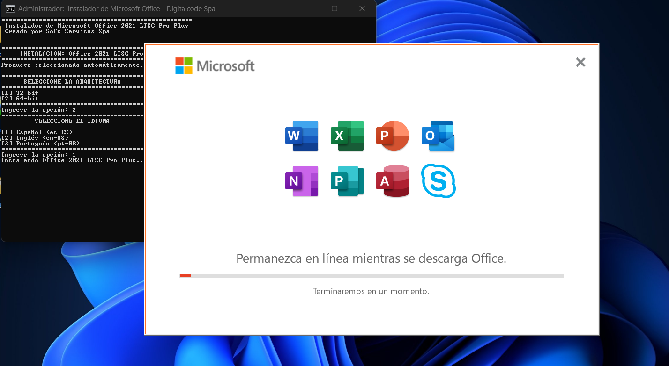Click "SELECCIONE EL IDIOMA" heading in console
Viewport: 669px width, 366px height.
click(72, 121)
